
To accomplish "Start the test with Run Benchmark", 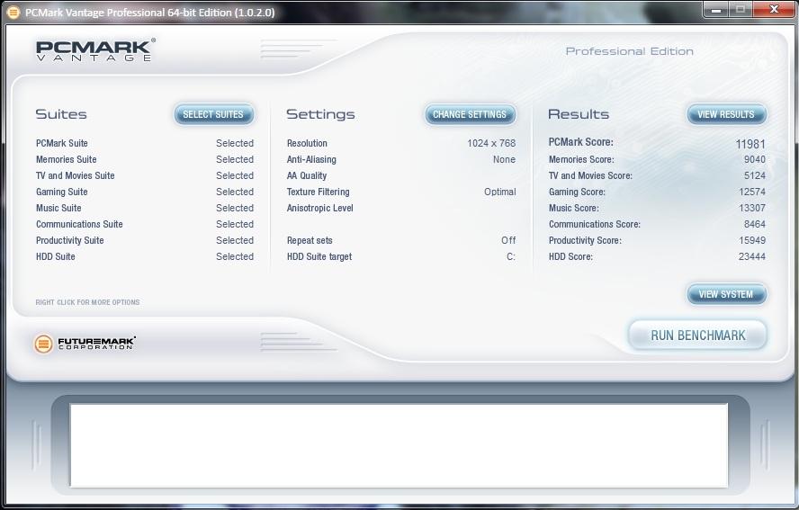I will 698,336.
